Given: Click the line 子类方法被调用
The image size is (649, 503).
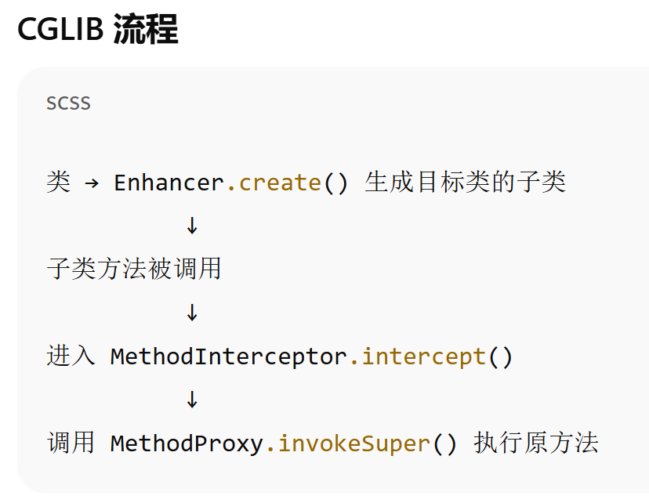Looking at the screenshot, I should pyautogui.click(x=134, y=270).
